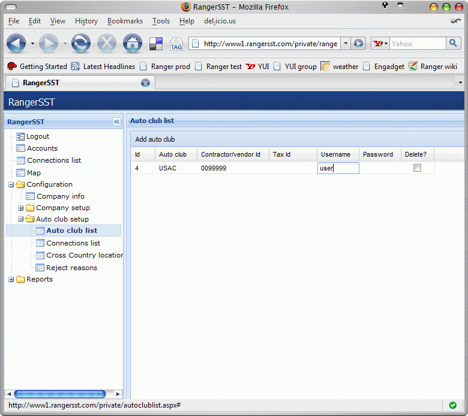Click the Home toolbar icon
468x416 pixels.
click(x=132, y=43)
